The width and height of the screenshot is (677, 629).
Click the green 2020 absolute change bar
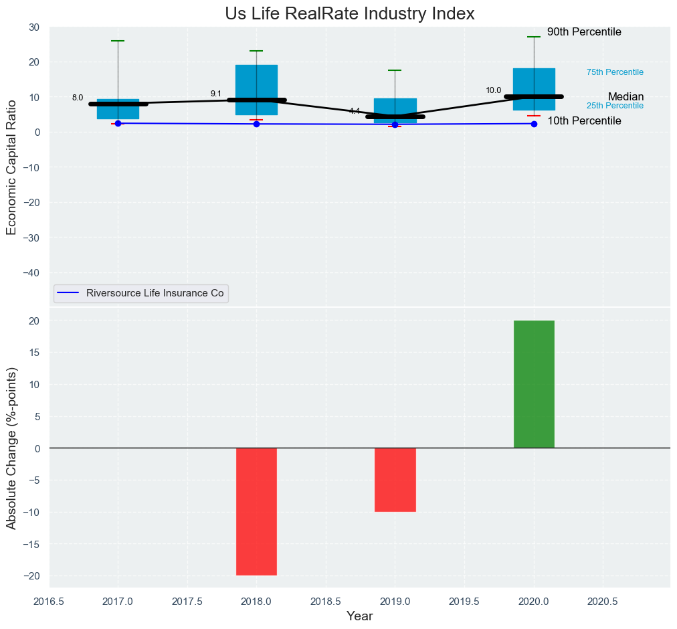point(534,385)
